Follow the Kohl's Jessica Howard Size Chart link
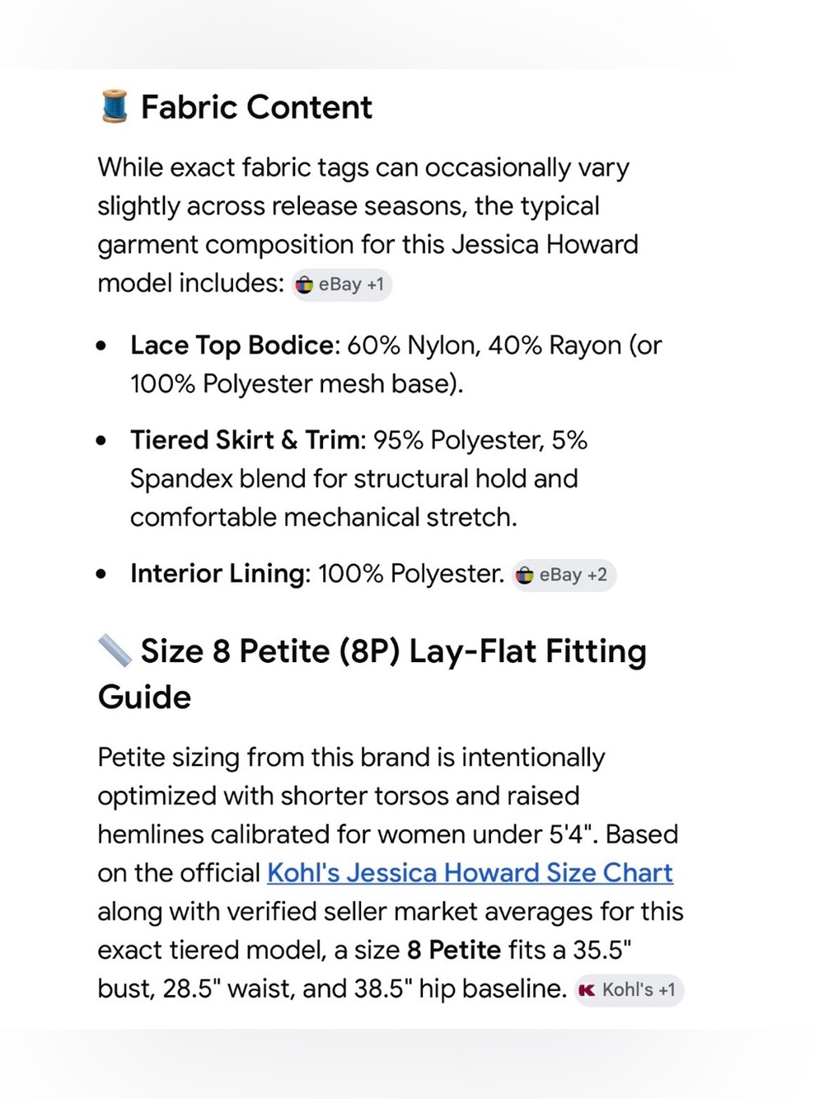 (470, 872)
